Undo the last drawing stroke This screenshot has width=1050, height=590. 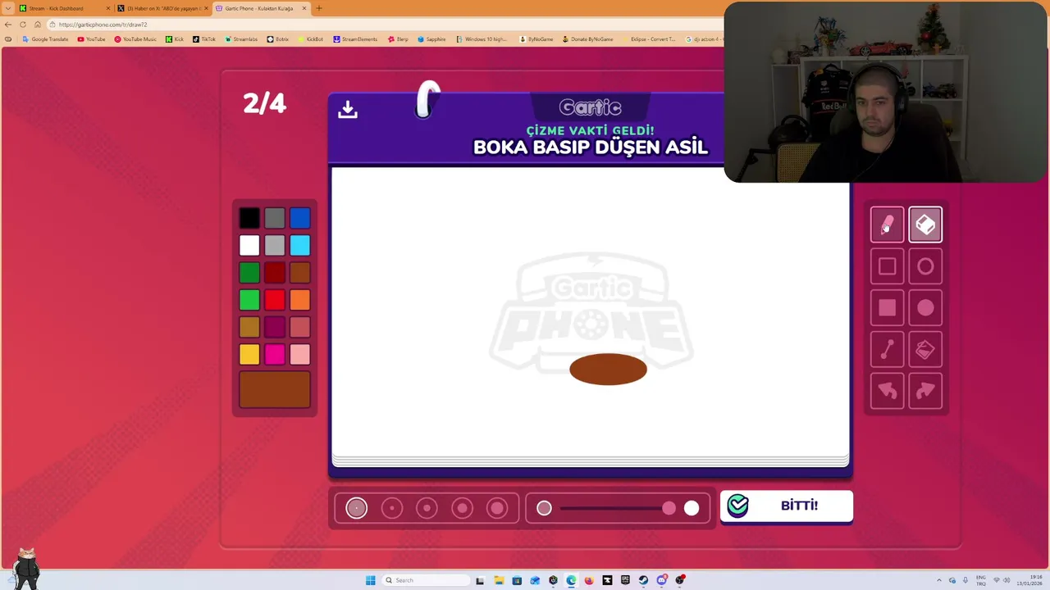point(887,392)
